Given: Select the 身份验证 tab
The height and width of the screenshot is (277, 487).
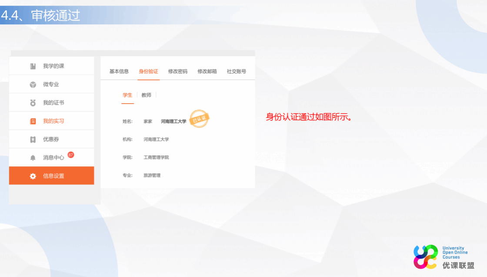Looking at the screenshot, I should [148, 71].
